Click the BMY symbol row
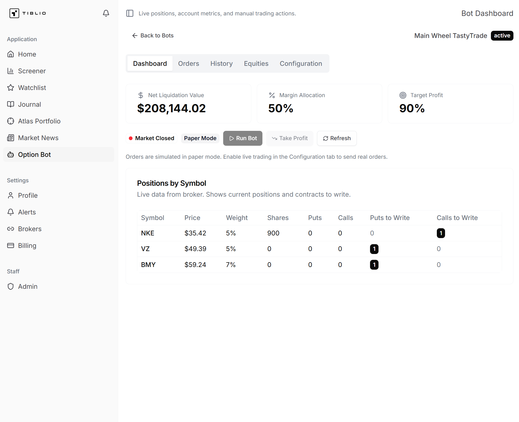Image resolution: width=519 pixels, height=422 pixels. click(148, 265)
